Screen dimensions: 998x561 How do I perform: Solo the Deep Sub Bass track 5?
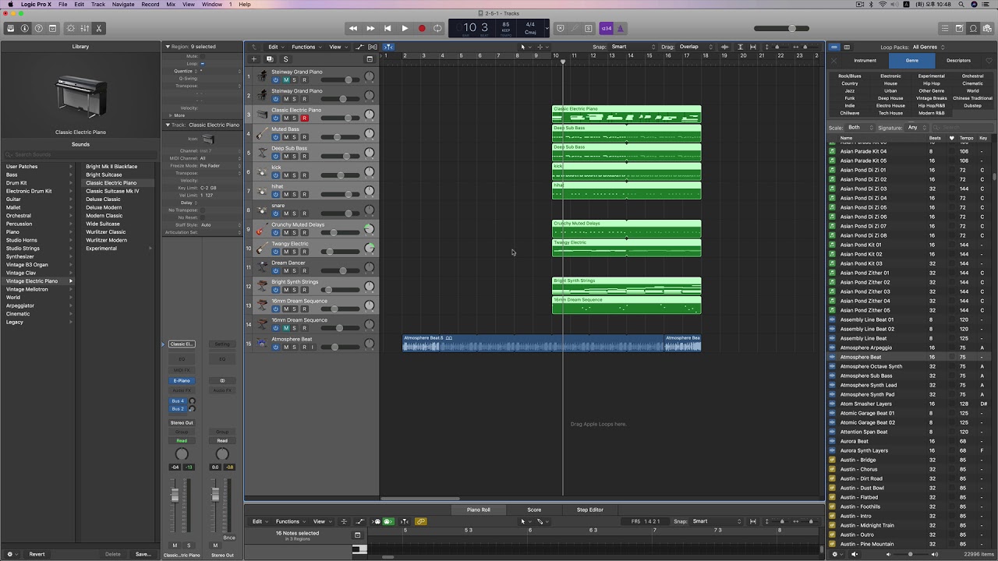pyautogui.click(x=294, y=157)
